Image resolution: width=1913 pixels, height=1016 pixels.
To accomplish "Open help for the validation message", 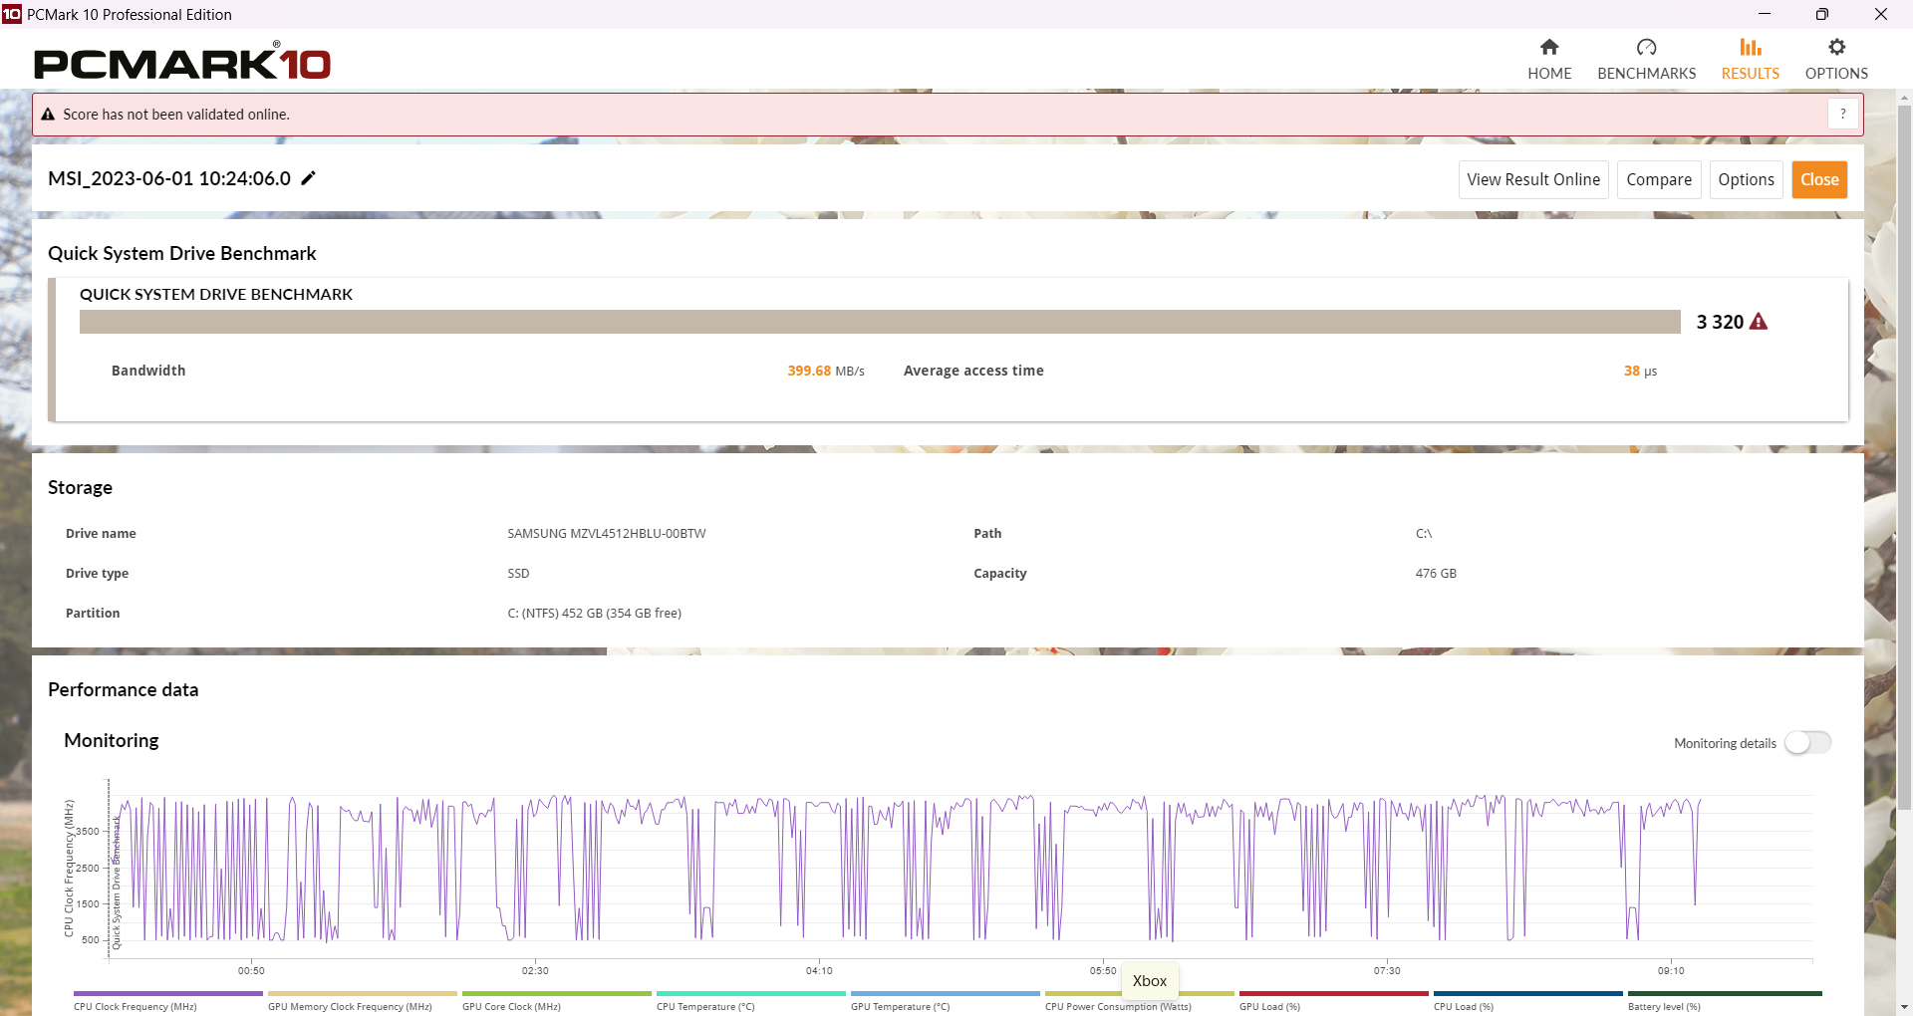I will click(1842, 115).
